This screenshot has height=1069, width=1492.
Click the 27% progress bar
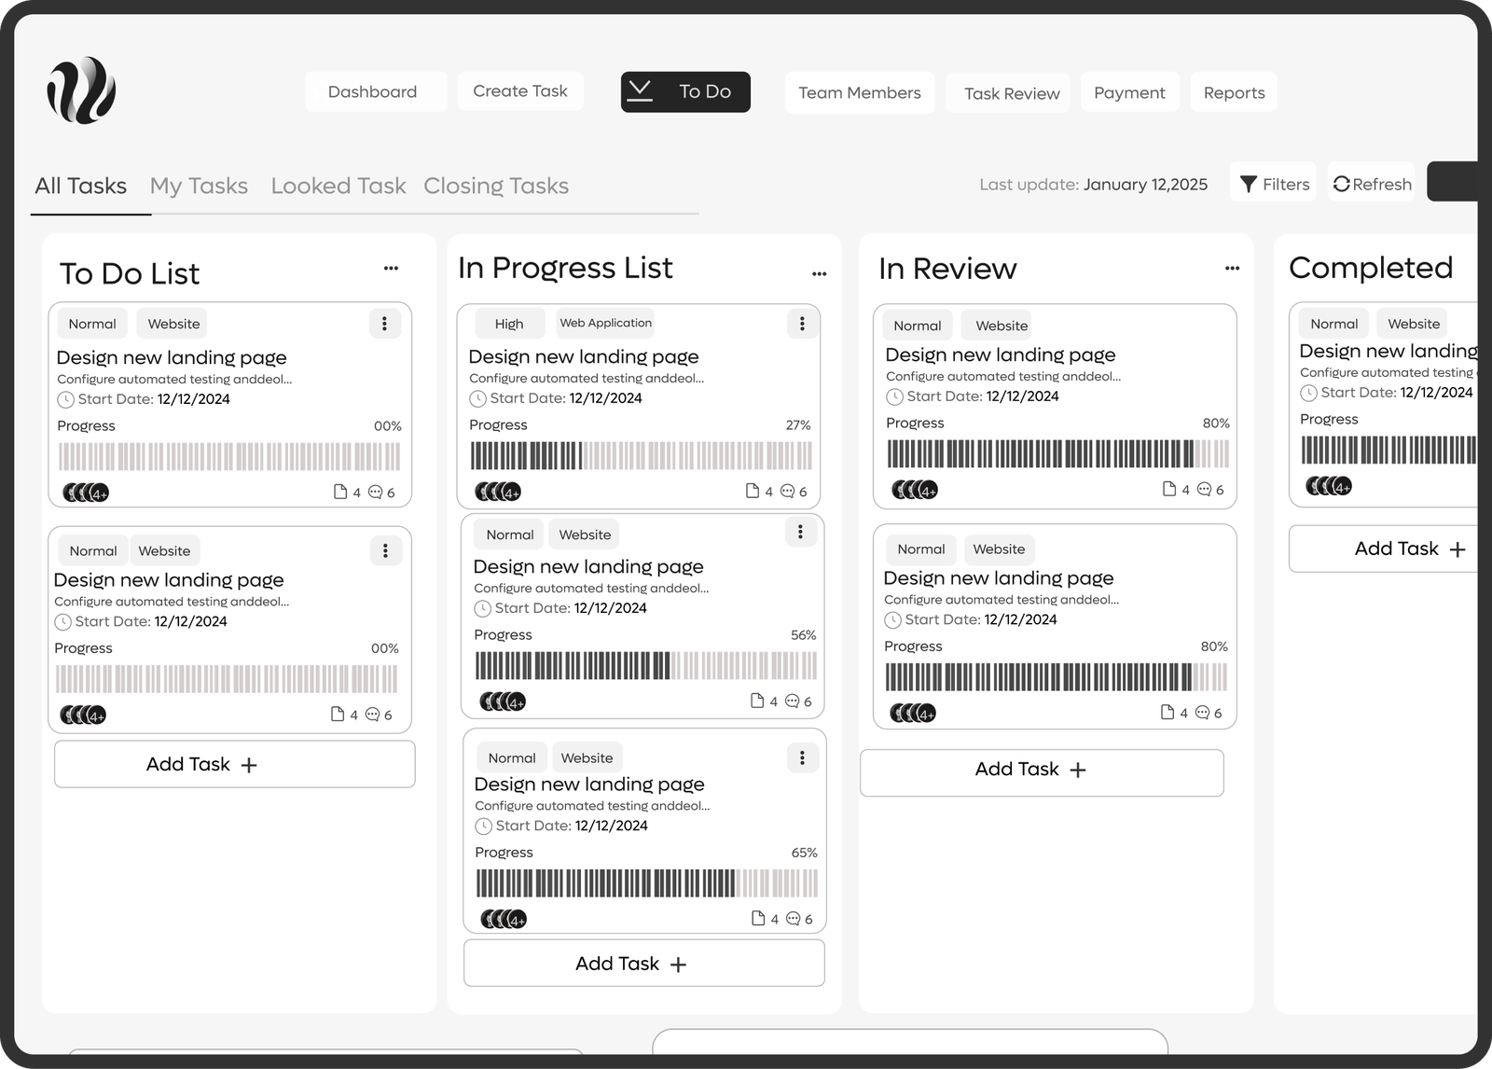click(641, 455)
